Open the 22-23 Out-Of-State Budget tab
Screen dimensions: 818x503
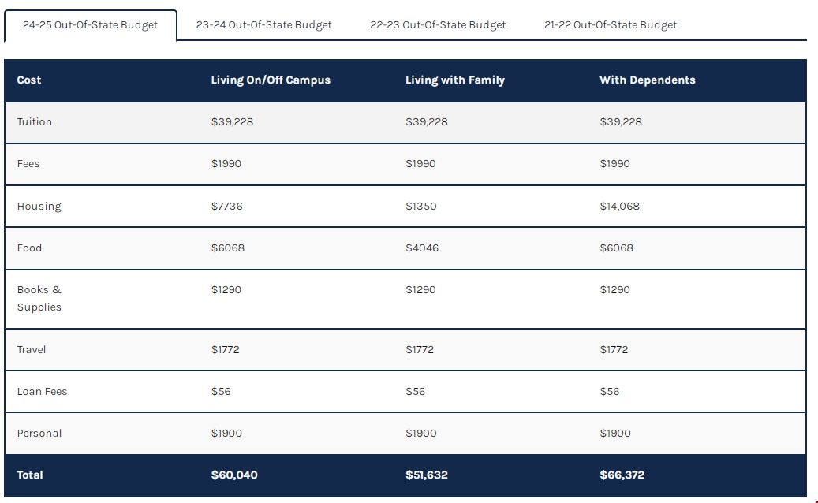click(x=438, y=25)
